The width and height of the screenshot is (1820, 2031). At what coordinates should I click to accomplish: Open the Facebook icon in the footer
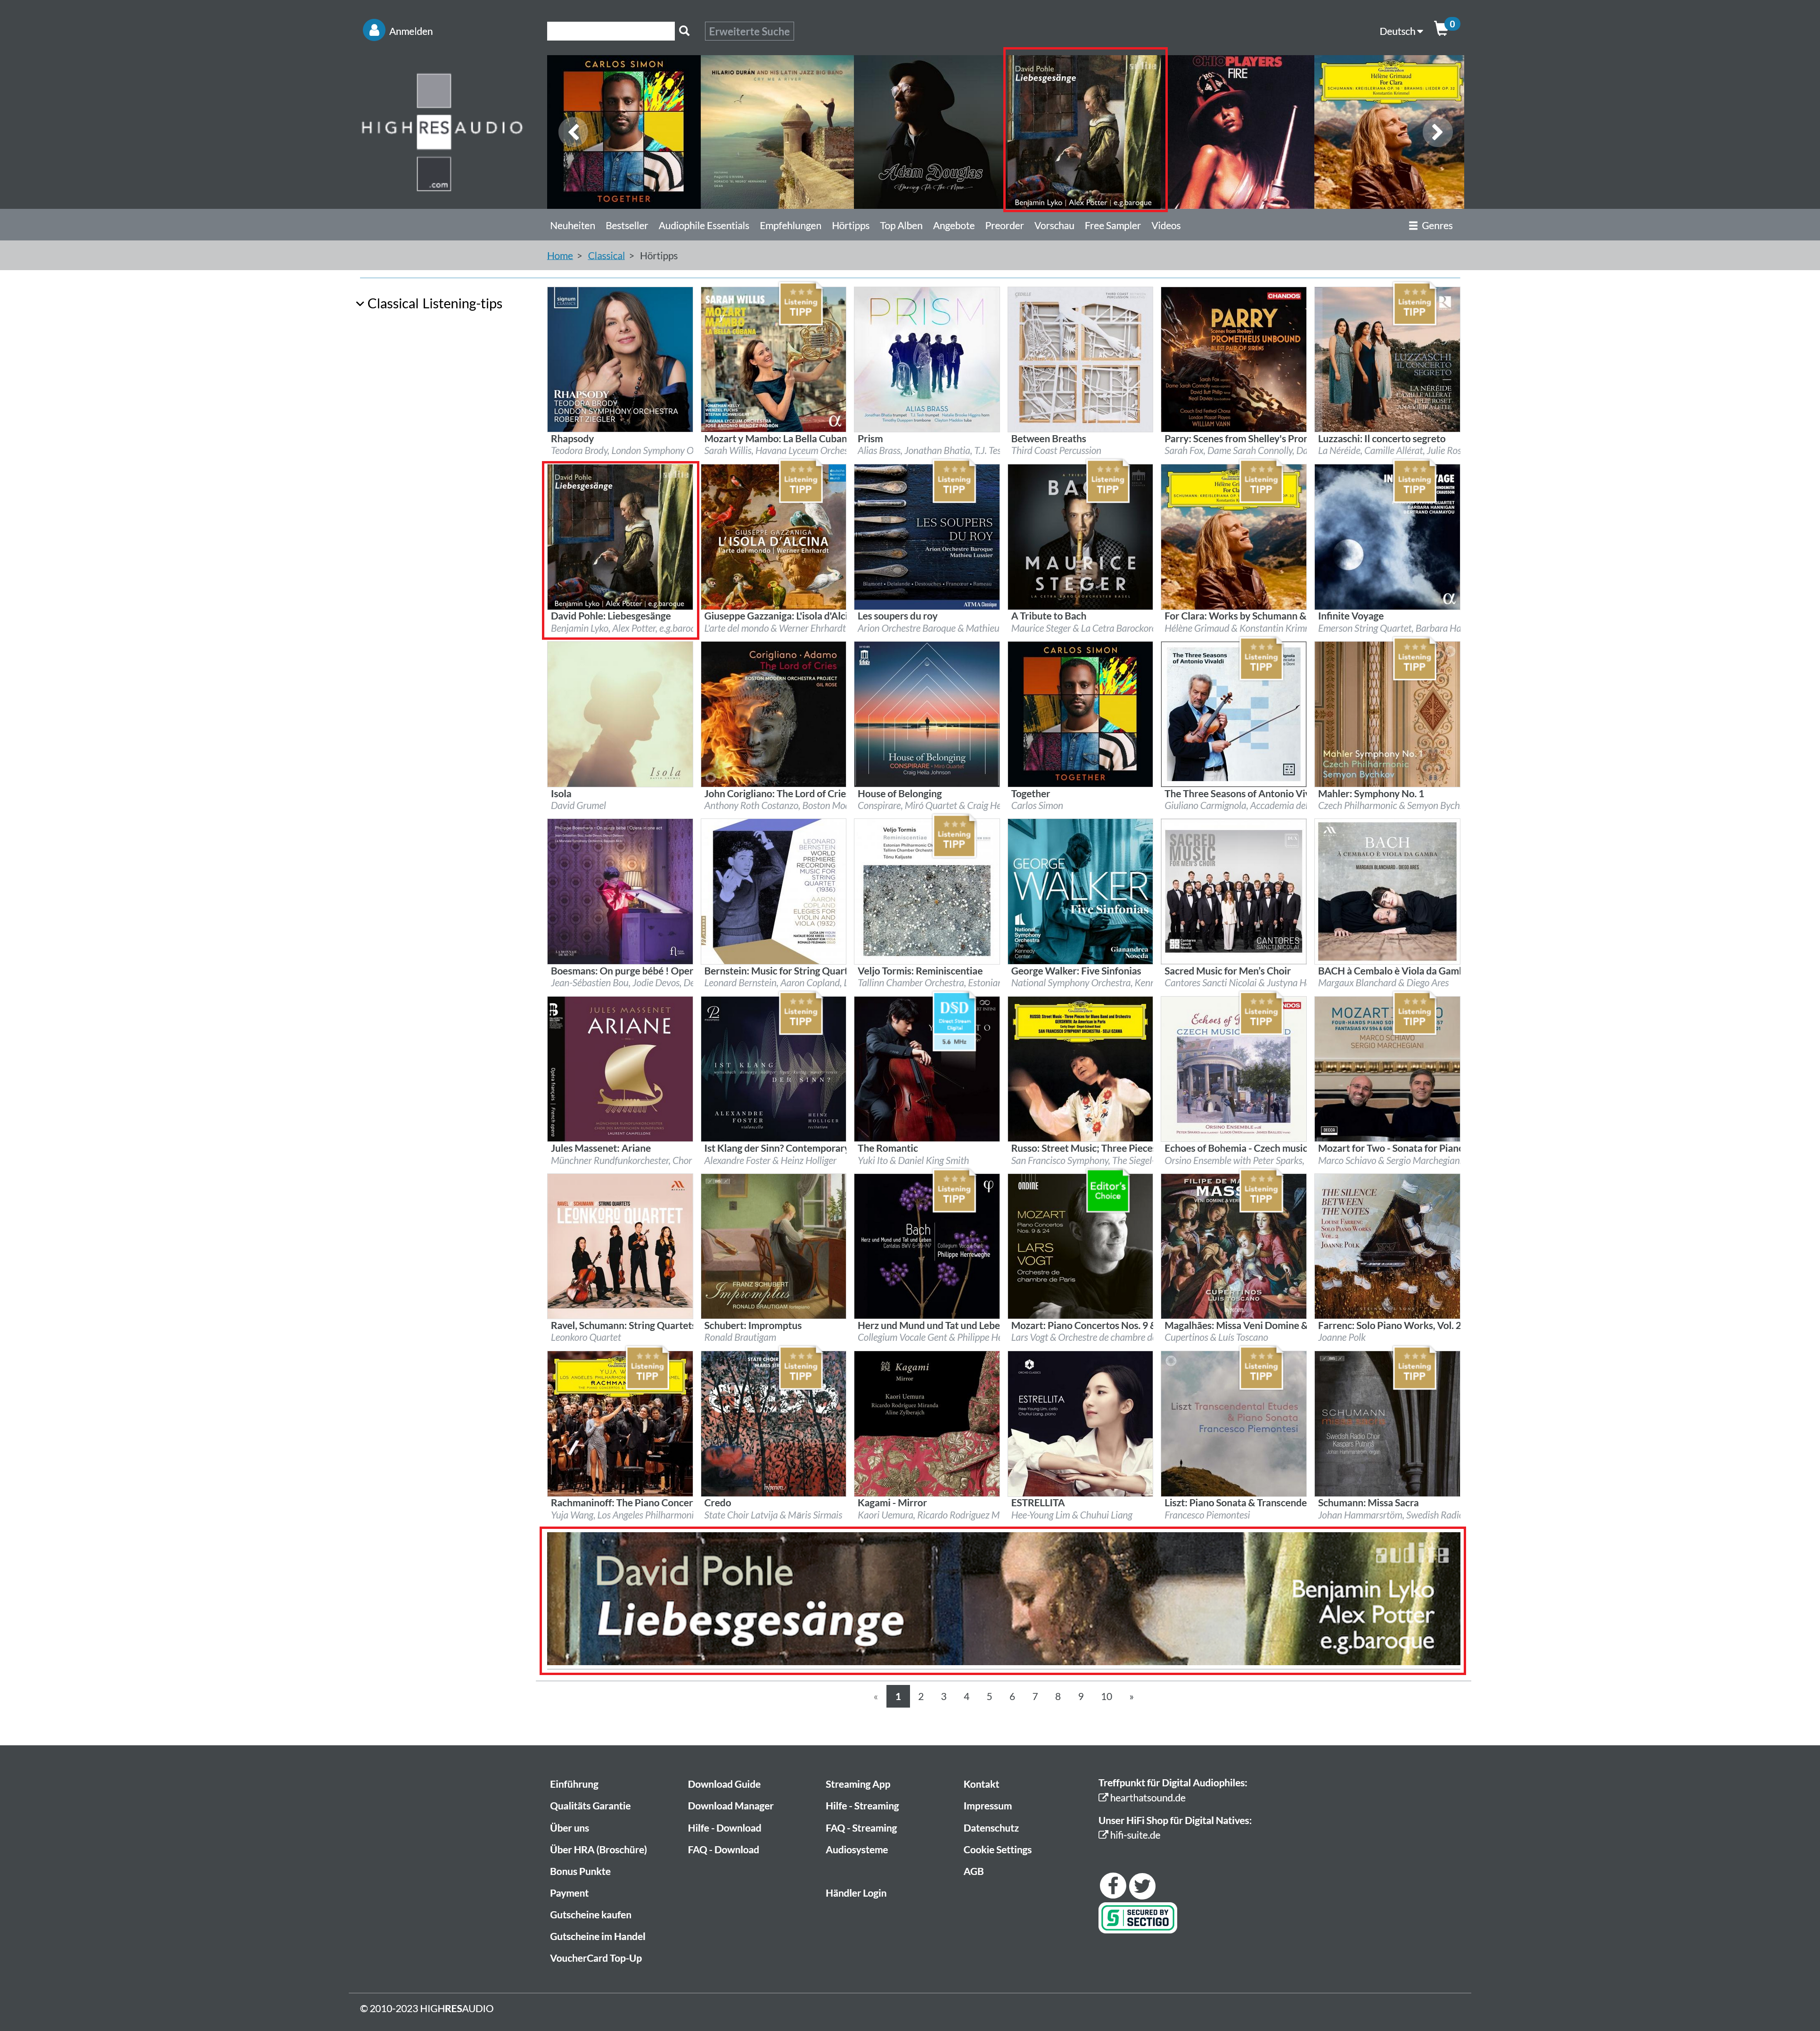tap(1112, 1885)
